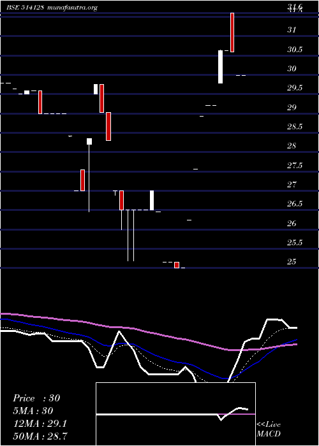Viewport: 319px width, 446px height.
Task: Click the BSE 514128 munafasutra.org title text
Action: point(52,8)
